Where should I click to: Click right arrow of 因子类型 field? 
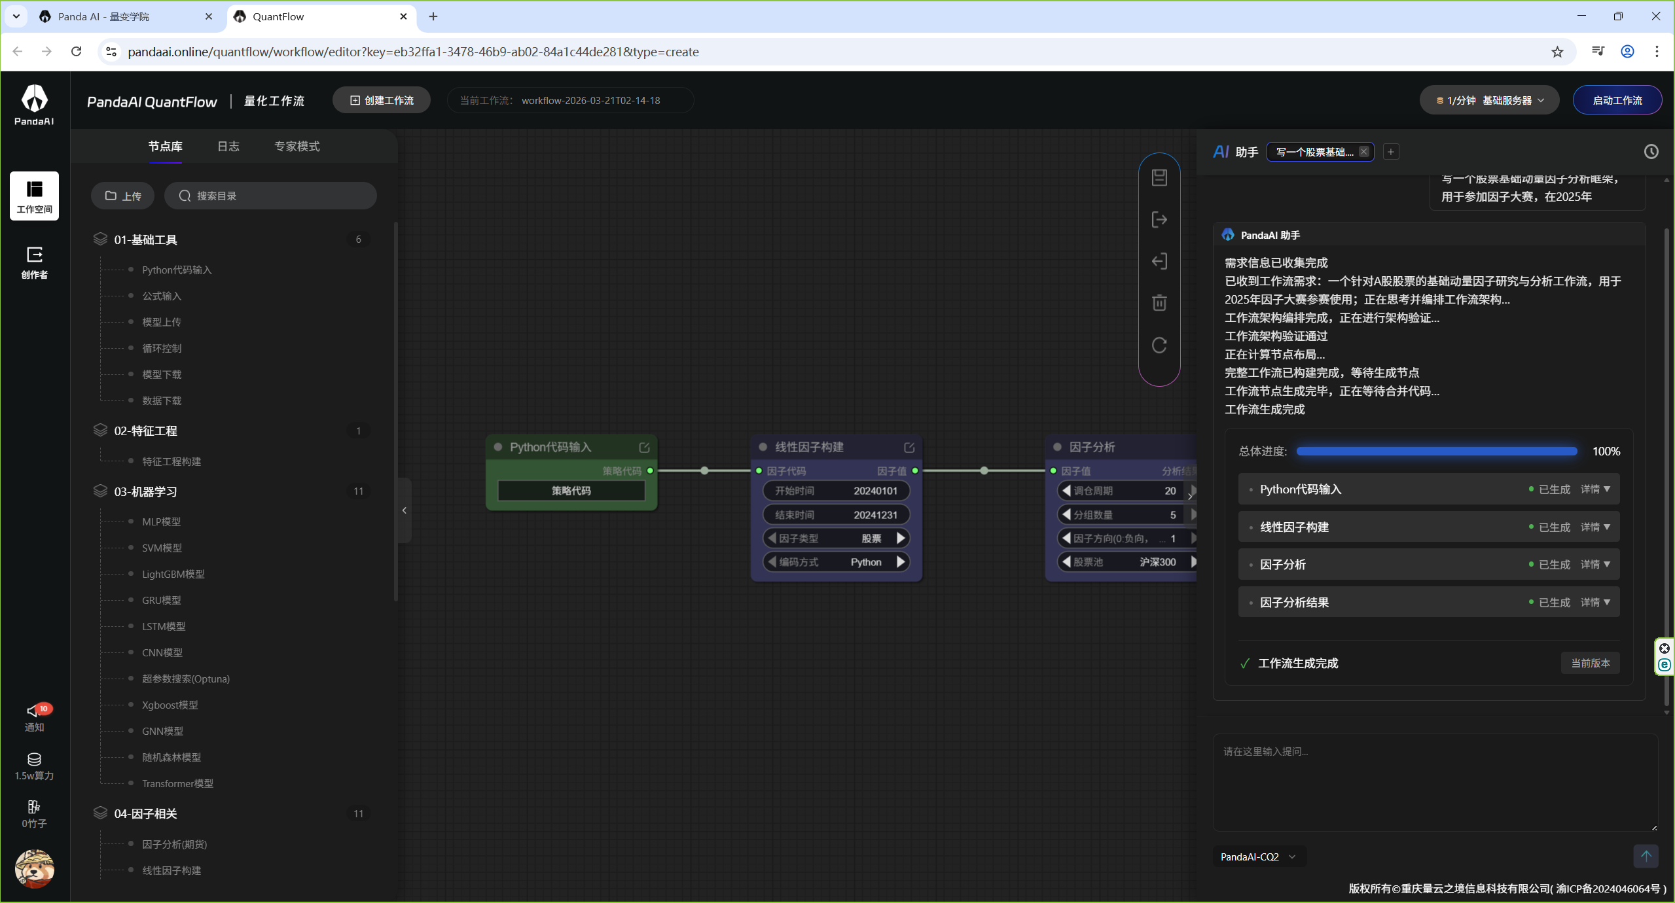pyautogui.click(x=901, y=539)
